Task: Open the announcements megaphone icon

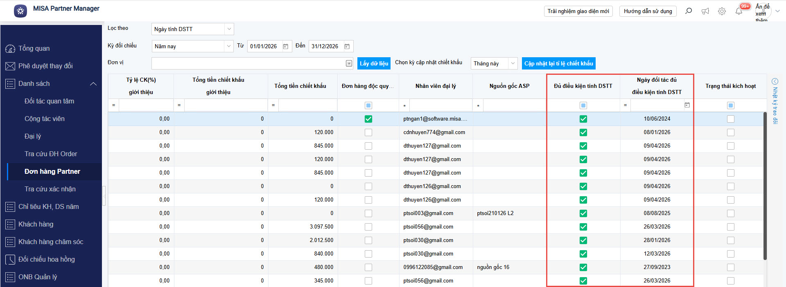Action: pos(705,11)
